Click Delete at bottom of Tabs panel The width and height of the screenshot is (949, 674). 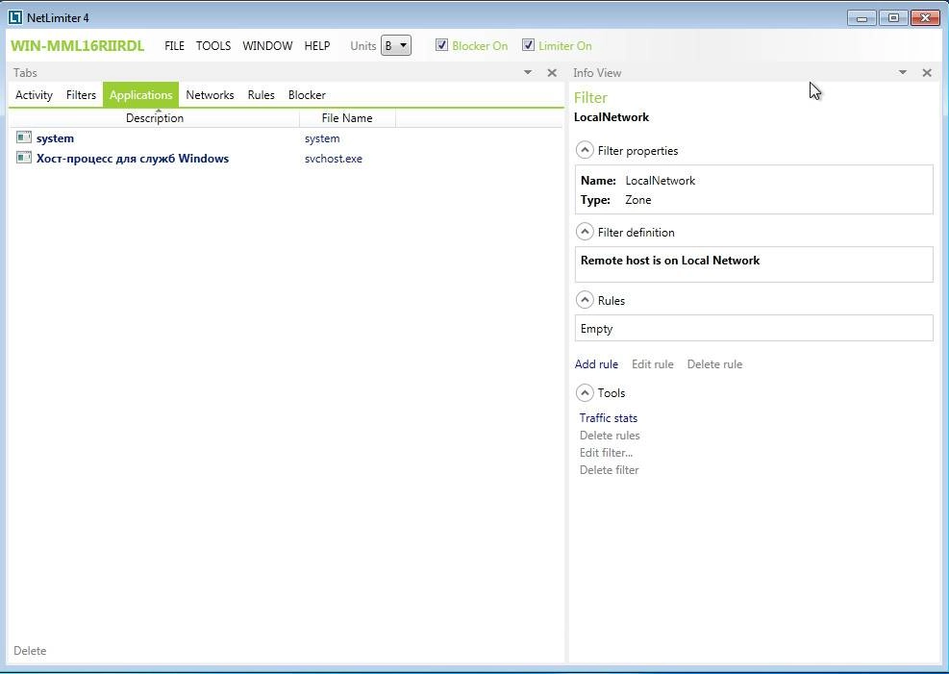(x=30, y=651)
